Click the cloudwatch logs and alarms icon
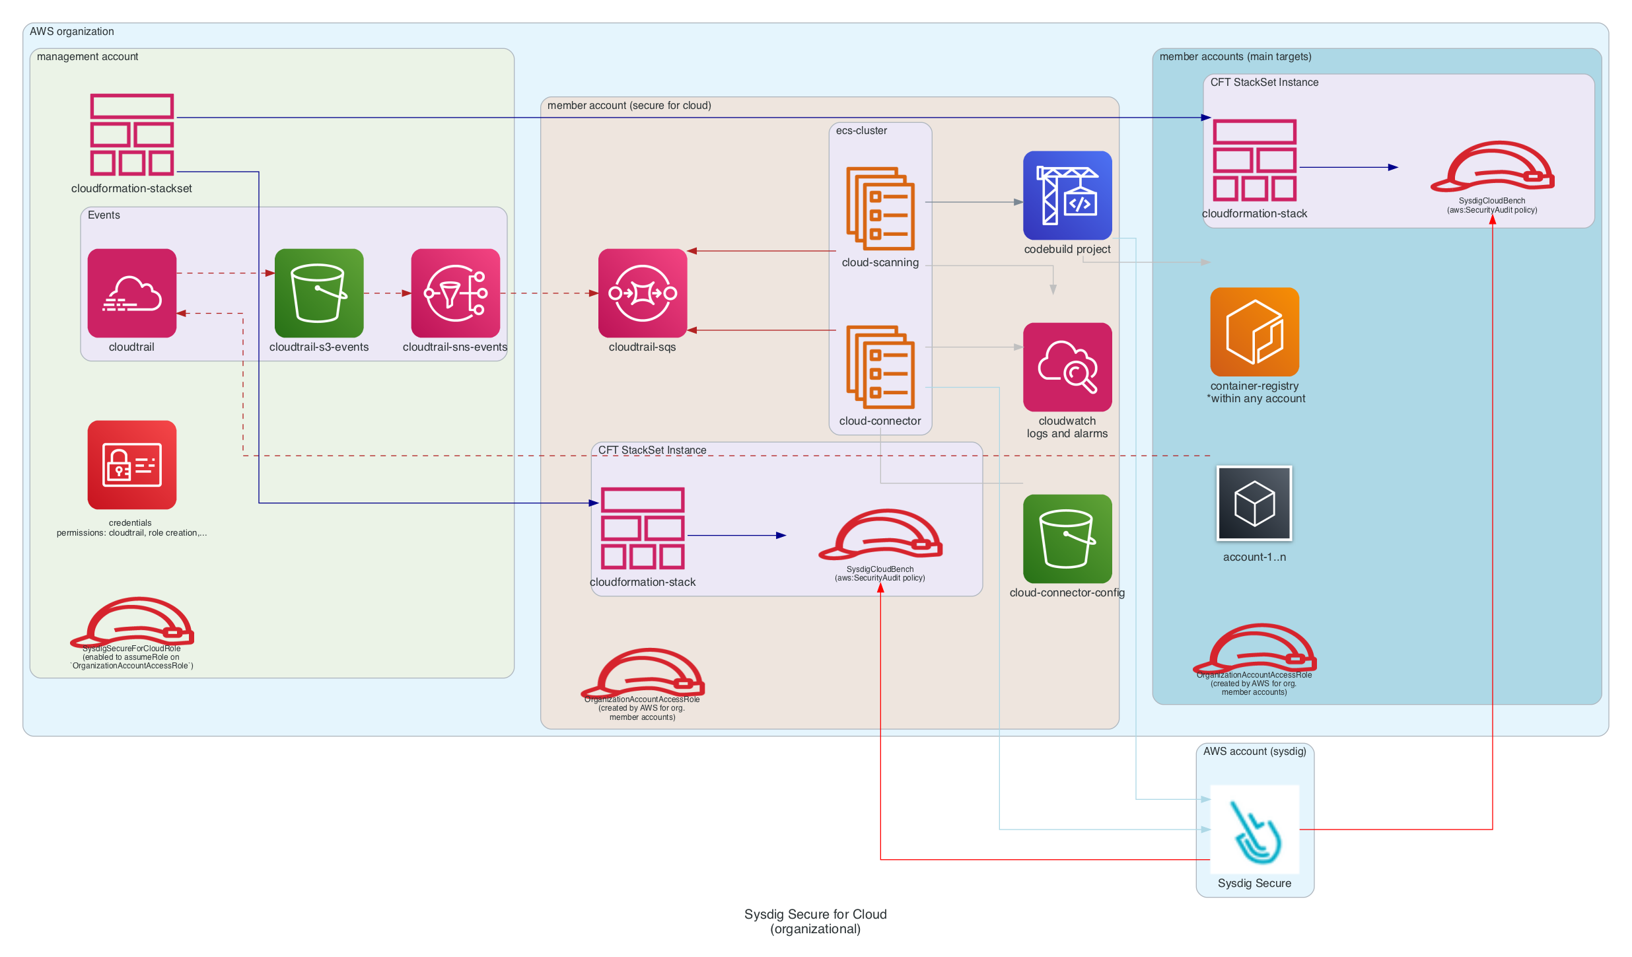Viewport: 1632px width, 957px height. tap(1067, 367)
